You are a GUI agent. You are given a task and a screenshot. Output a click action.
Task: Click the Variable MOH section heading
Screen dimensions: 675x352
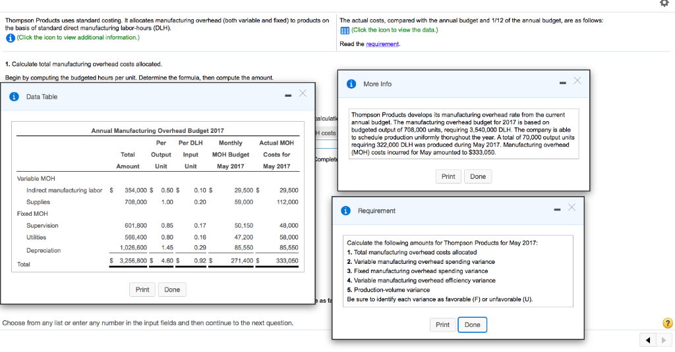pos(36,179)
